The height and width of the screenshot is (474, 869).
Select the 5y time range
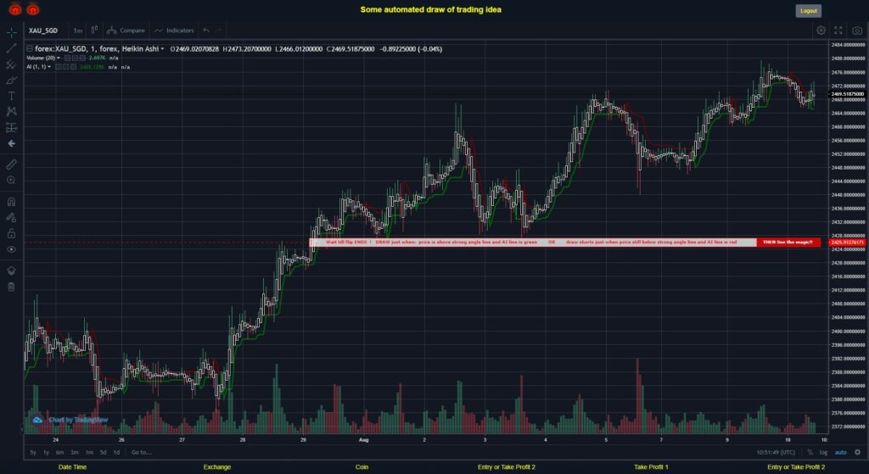pos(33,453)
